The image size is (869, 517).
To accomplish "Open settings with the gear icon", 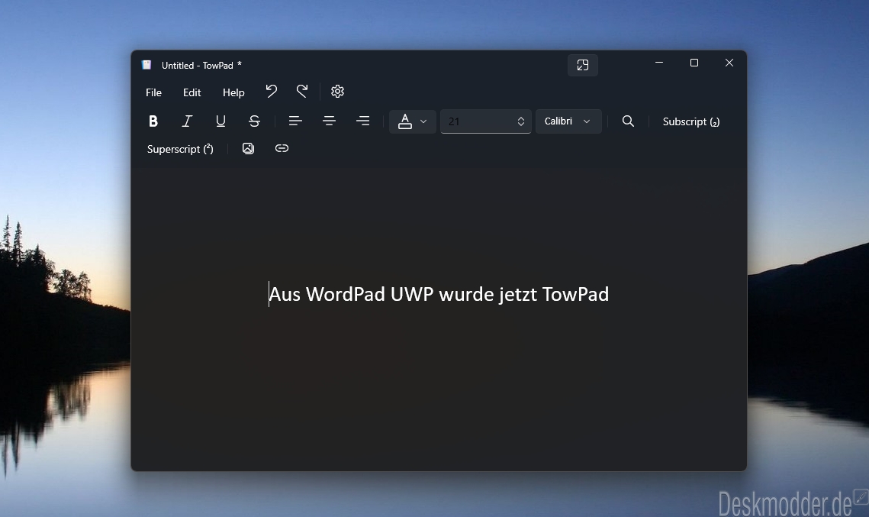I will pyautogui.click(x=337, y=92).
